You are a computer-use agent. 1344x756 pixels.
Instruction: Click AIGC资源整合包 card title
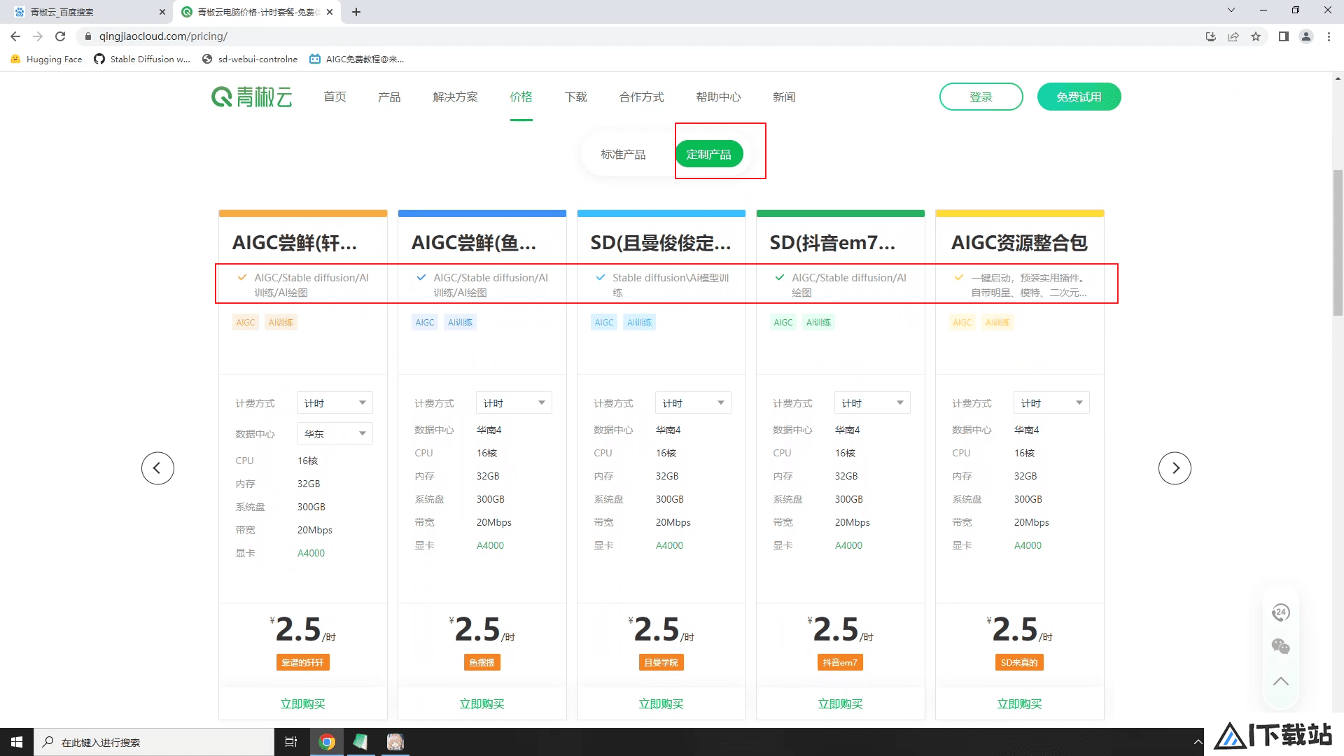tap(1019, 242)
